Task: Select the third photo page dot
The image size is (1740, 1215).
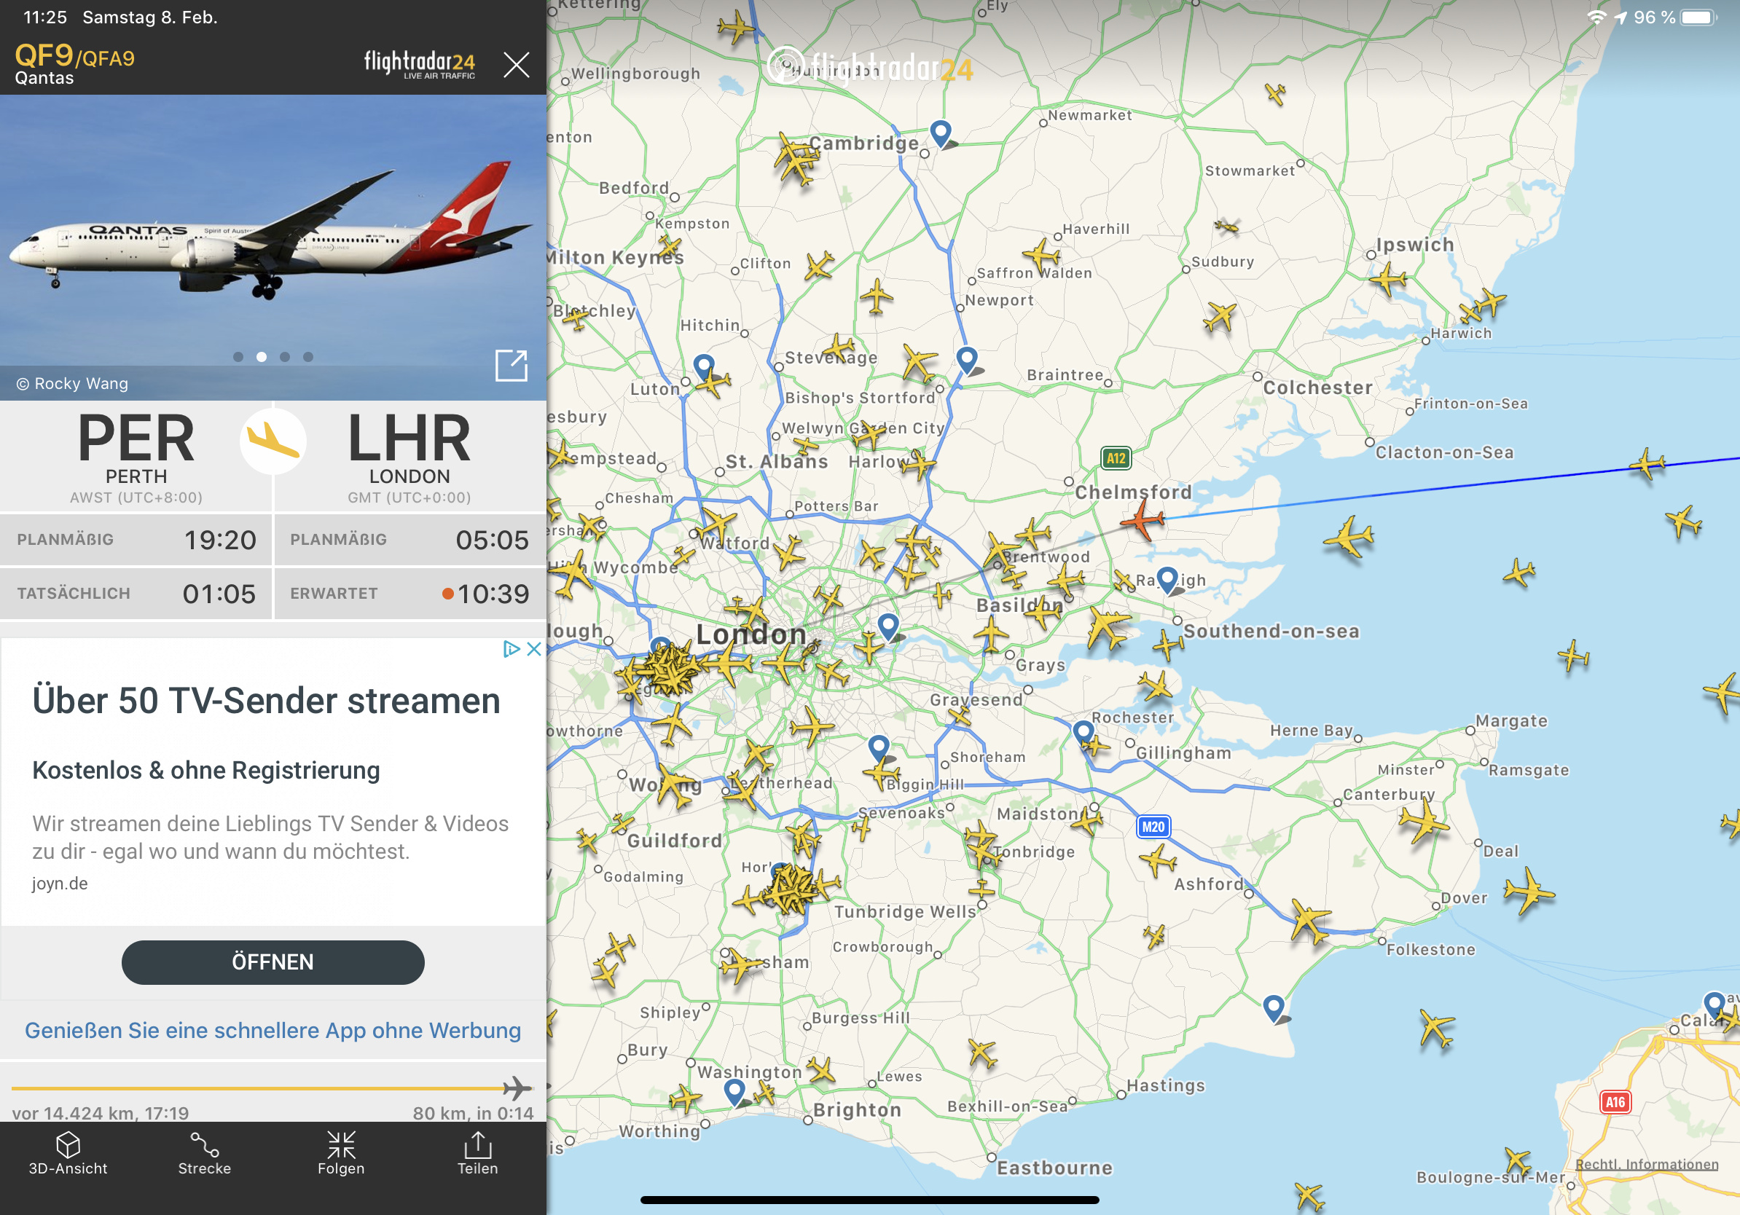Action: (285, 357)
